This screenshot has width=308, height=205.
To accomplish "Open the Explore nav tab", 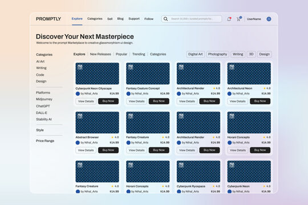I will (x=77, y=19).
